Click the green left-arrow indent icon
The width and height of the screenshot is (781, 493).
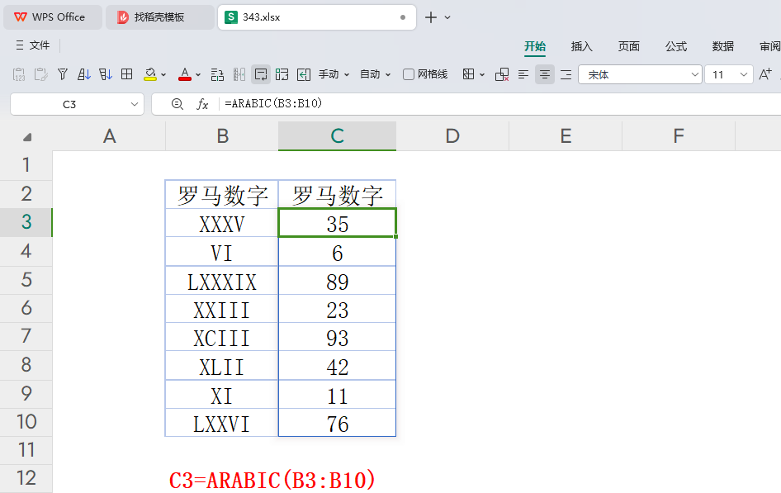[x=303, y=74]
